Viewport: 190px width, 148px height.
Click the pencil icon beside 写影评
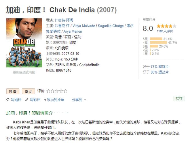pyautogui.click(x=27, y=100)
